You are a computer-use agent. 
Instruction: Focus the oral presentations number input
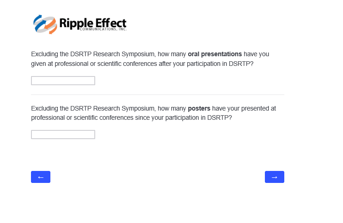(x=63, y=81)
